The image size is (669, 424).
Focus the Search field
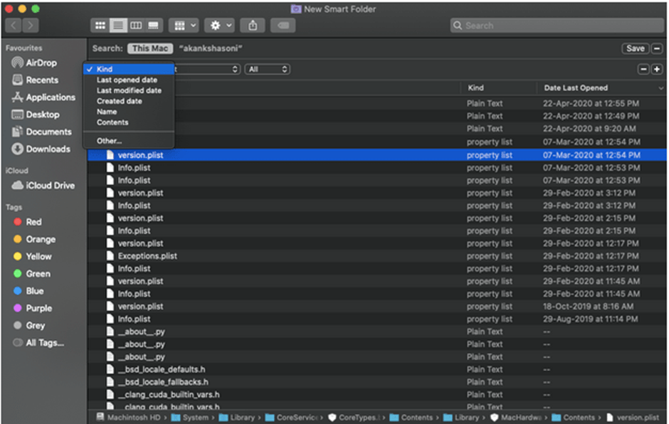tap(557, 26)
